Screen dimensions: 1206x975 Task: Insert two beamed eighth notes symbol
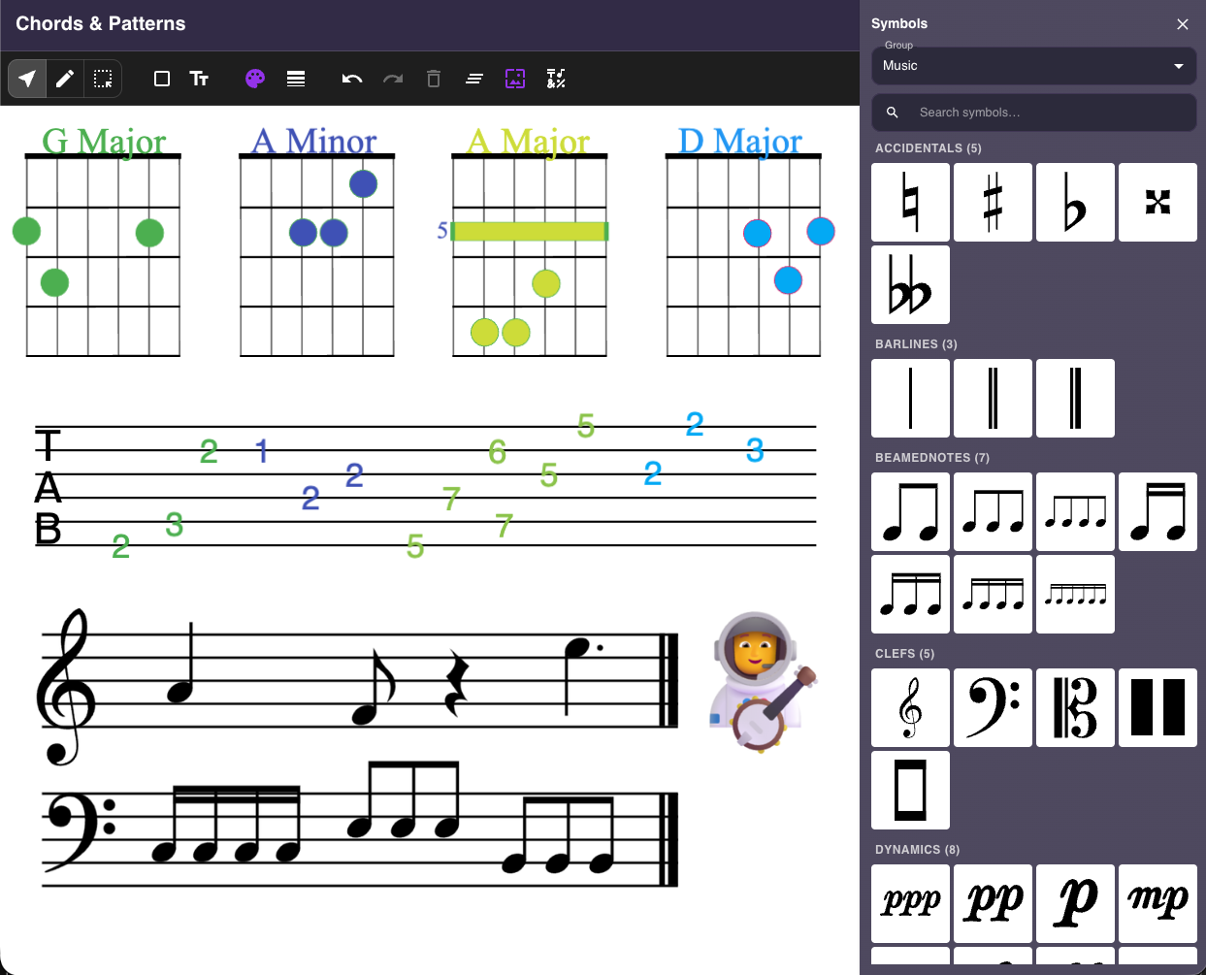coord(910,511)
